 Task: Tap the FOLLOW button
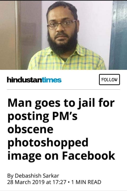point(109,80)
